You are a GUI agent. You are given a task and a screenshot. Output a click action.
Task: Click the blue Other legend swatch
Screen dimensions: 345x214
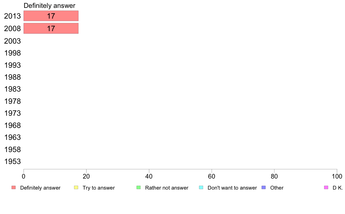click(x=264, y=188)
